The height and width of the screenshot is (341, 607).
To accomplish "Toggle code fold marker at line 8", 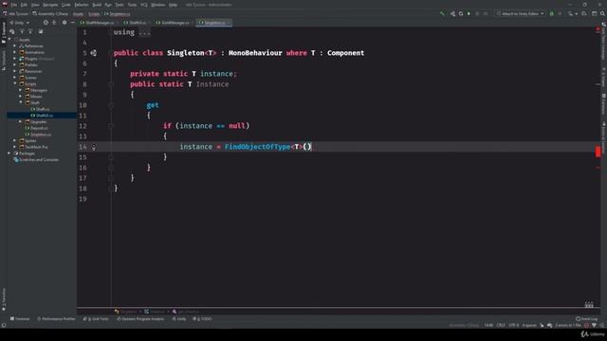I will (111, 84).
